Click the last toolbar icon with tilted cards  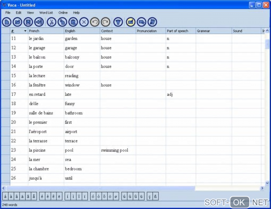coord(152,22)
